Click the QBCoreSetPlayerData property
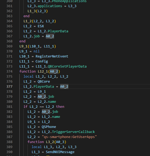 click(x=67, y=66)
